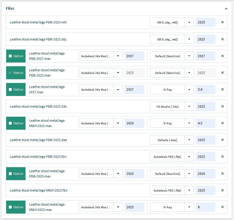Enable Native checkbox for VRAY-2023.max
The width and height of the screenshot is (234, 220).
(x=11, y=207)
